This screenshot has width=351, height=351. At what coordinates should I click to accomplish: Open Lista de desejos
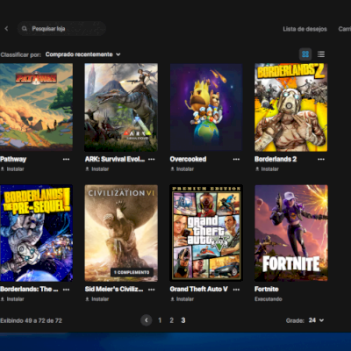pos(304,29)
